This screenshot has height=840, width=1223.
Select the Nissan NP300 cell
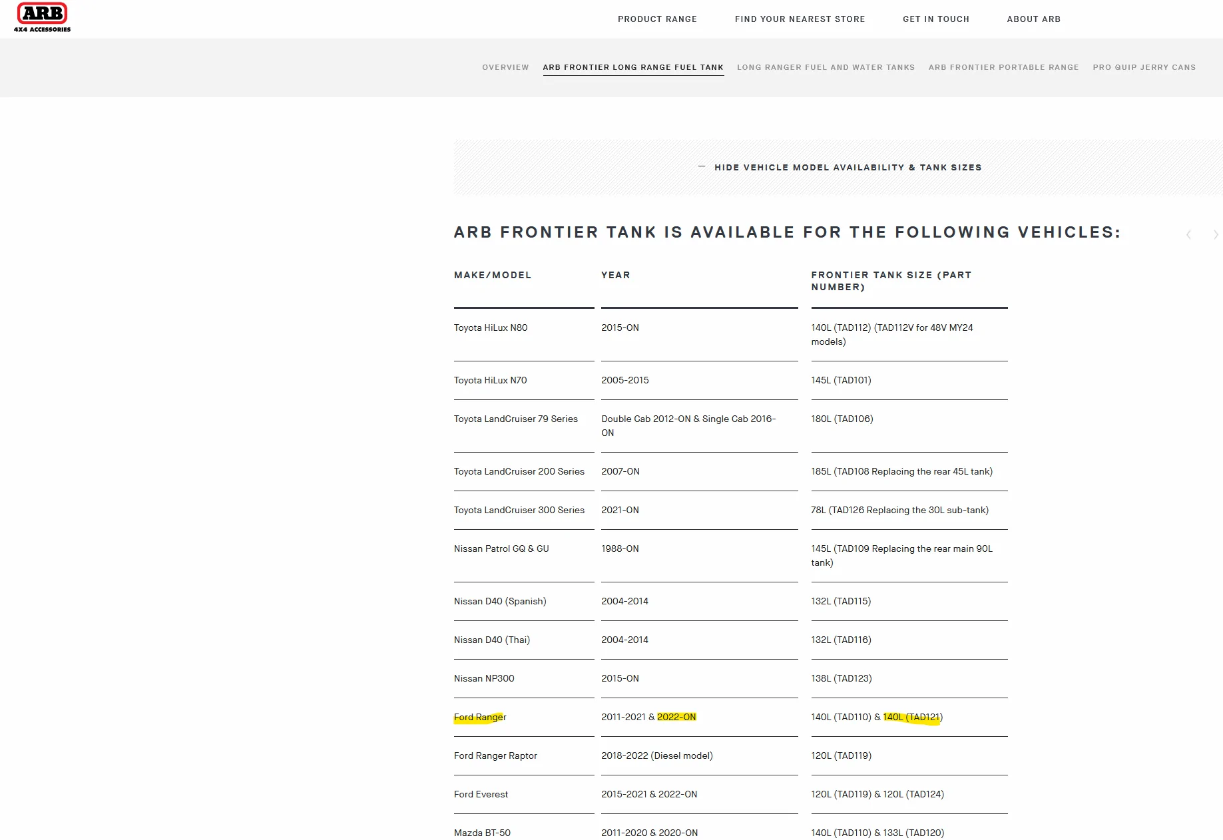[484, 678]
